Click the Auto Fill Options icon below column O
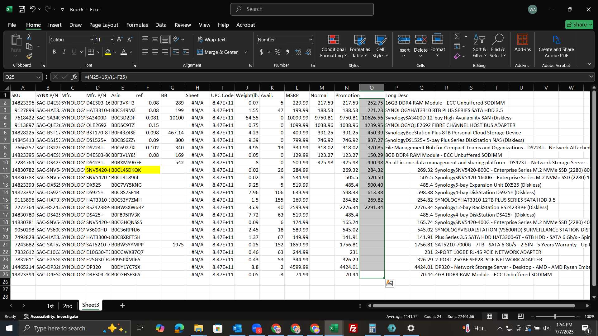 click(x=390, y=283)
